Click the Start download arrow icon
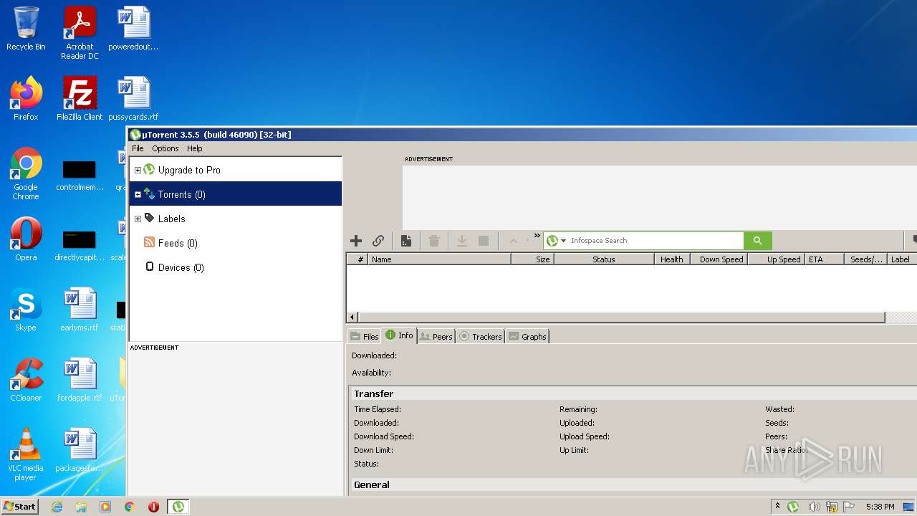 click(x=462, y=241)
